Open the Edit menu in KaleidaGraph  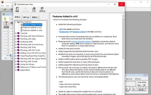coord(7,6)
